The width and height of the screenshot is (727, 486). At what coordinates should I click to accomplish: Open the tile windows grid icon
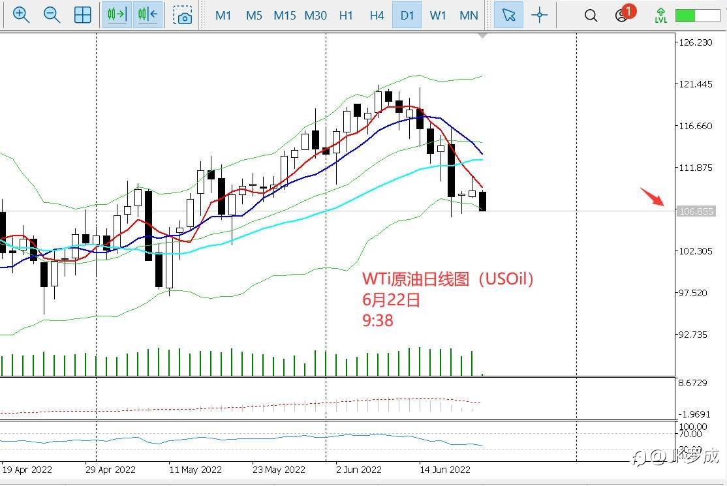click(x=82, y=15)
